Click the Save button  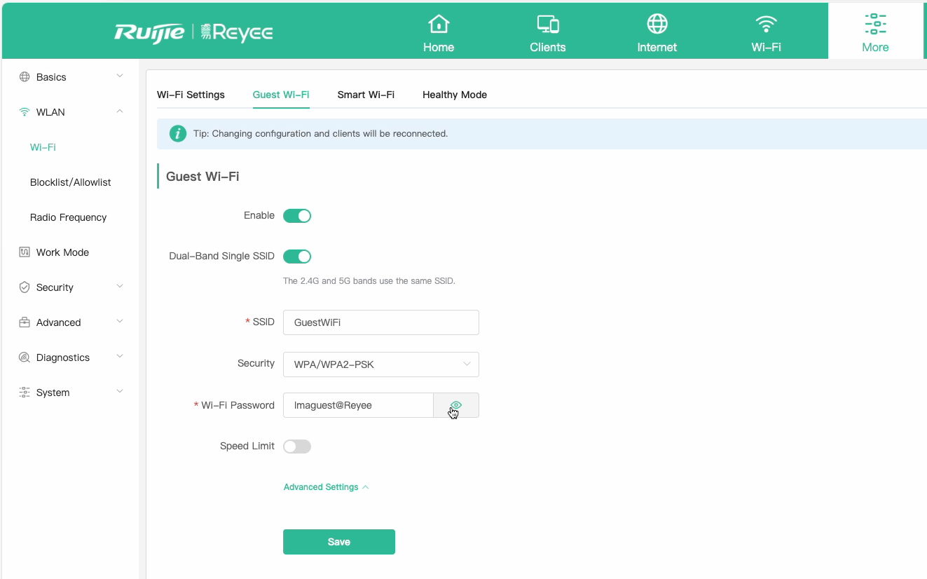tap(339, 542)
